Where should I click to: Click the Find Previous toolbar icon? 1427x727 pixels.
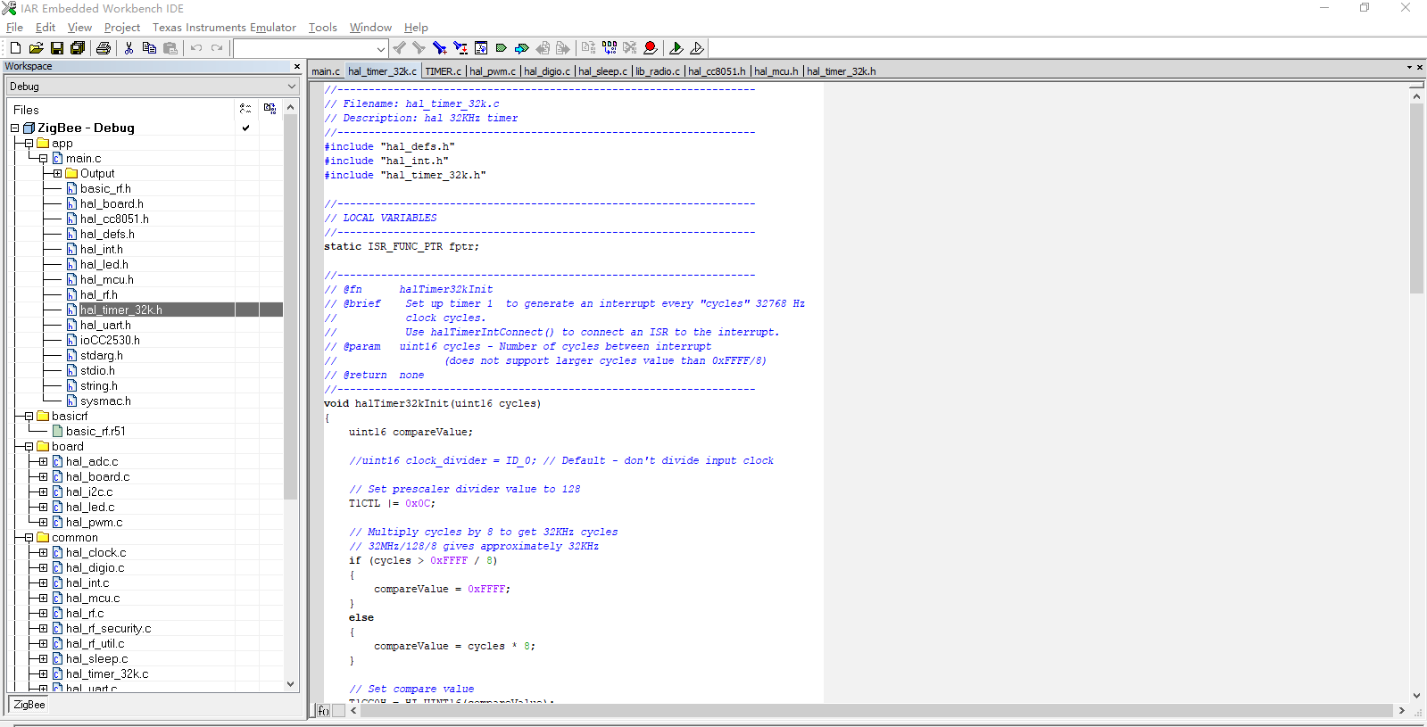pos(399,48)
